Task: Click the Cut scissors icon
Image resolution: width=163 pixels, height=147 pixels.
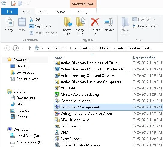Action: point(31,20)
